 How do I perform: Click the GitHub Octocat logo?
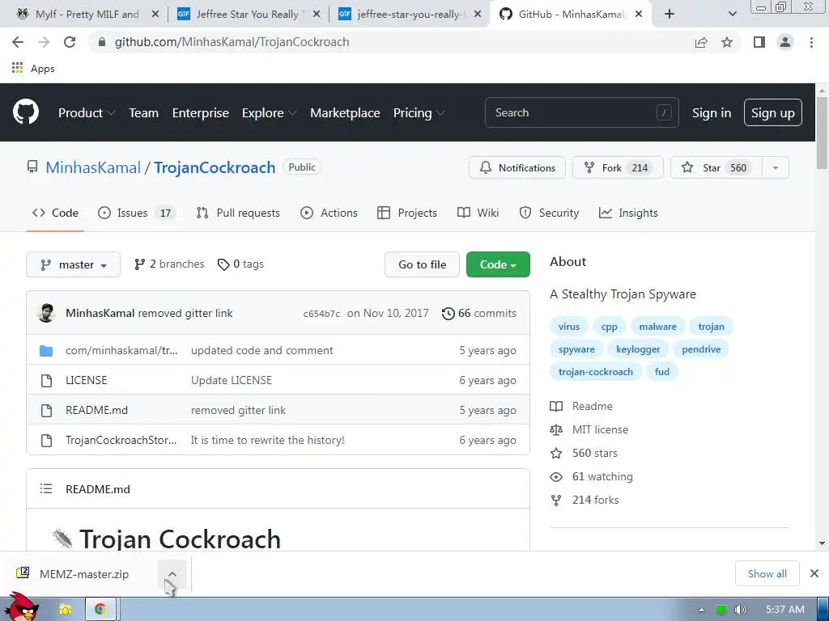[26, 112]
